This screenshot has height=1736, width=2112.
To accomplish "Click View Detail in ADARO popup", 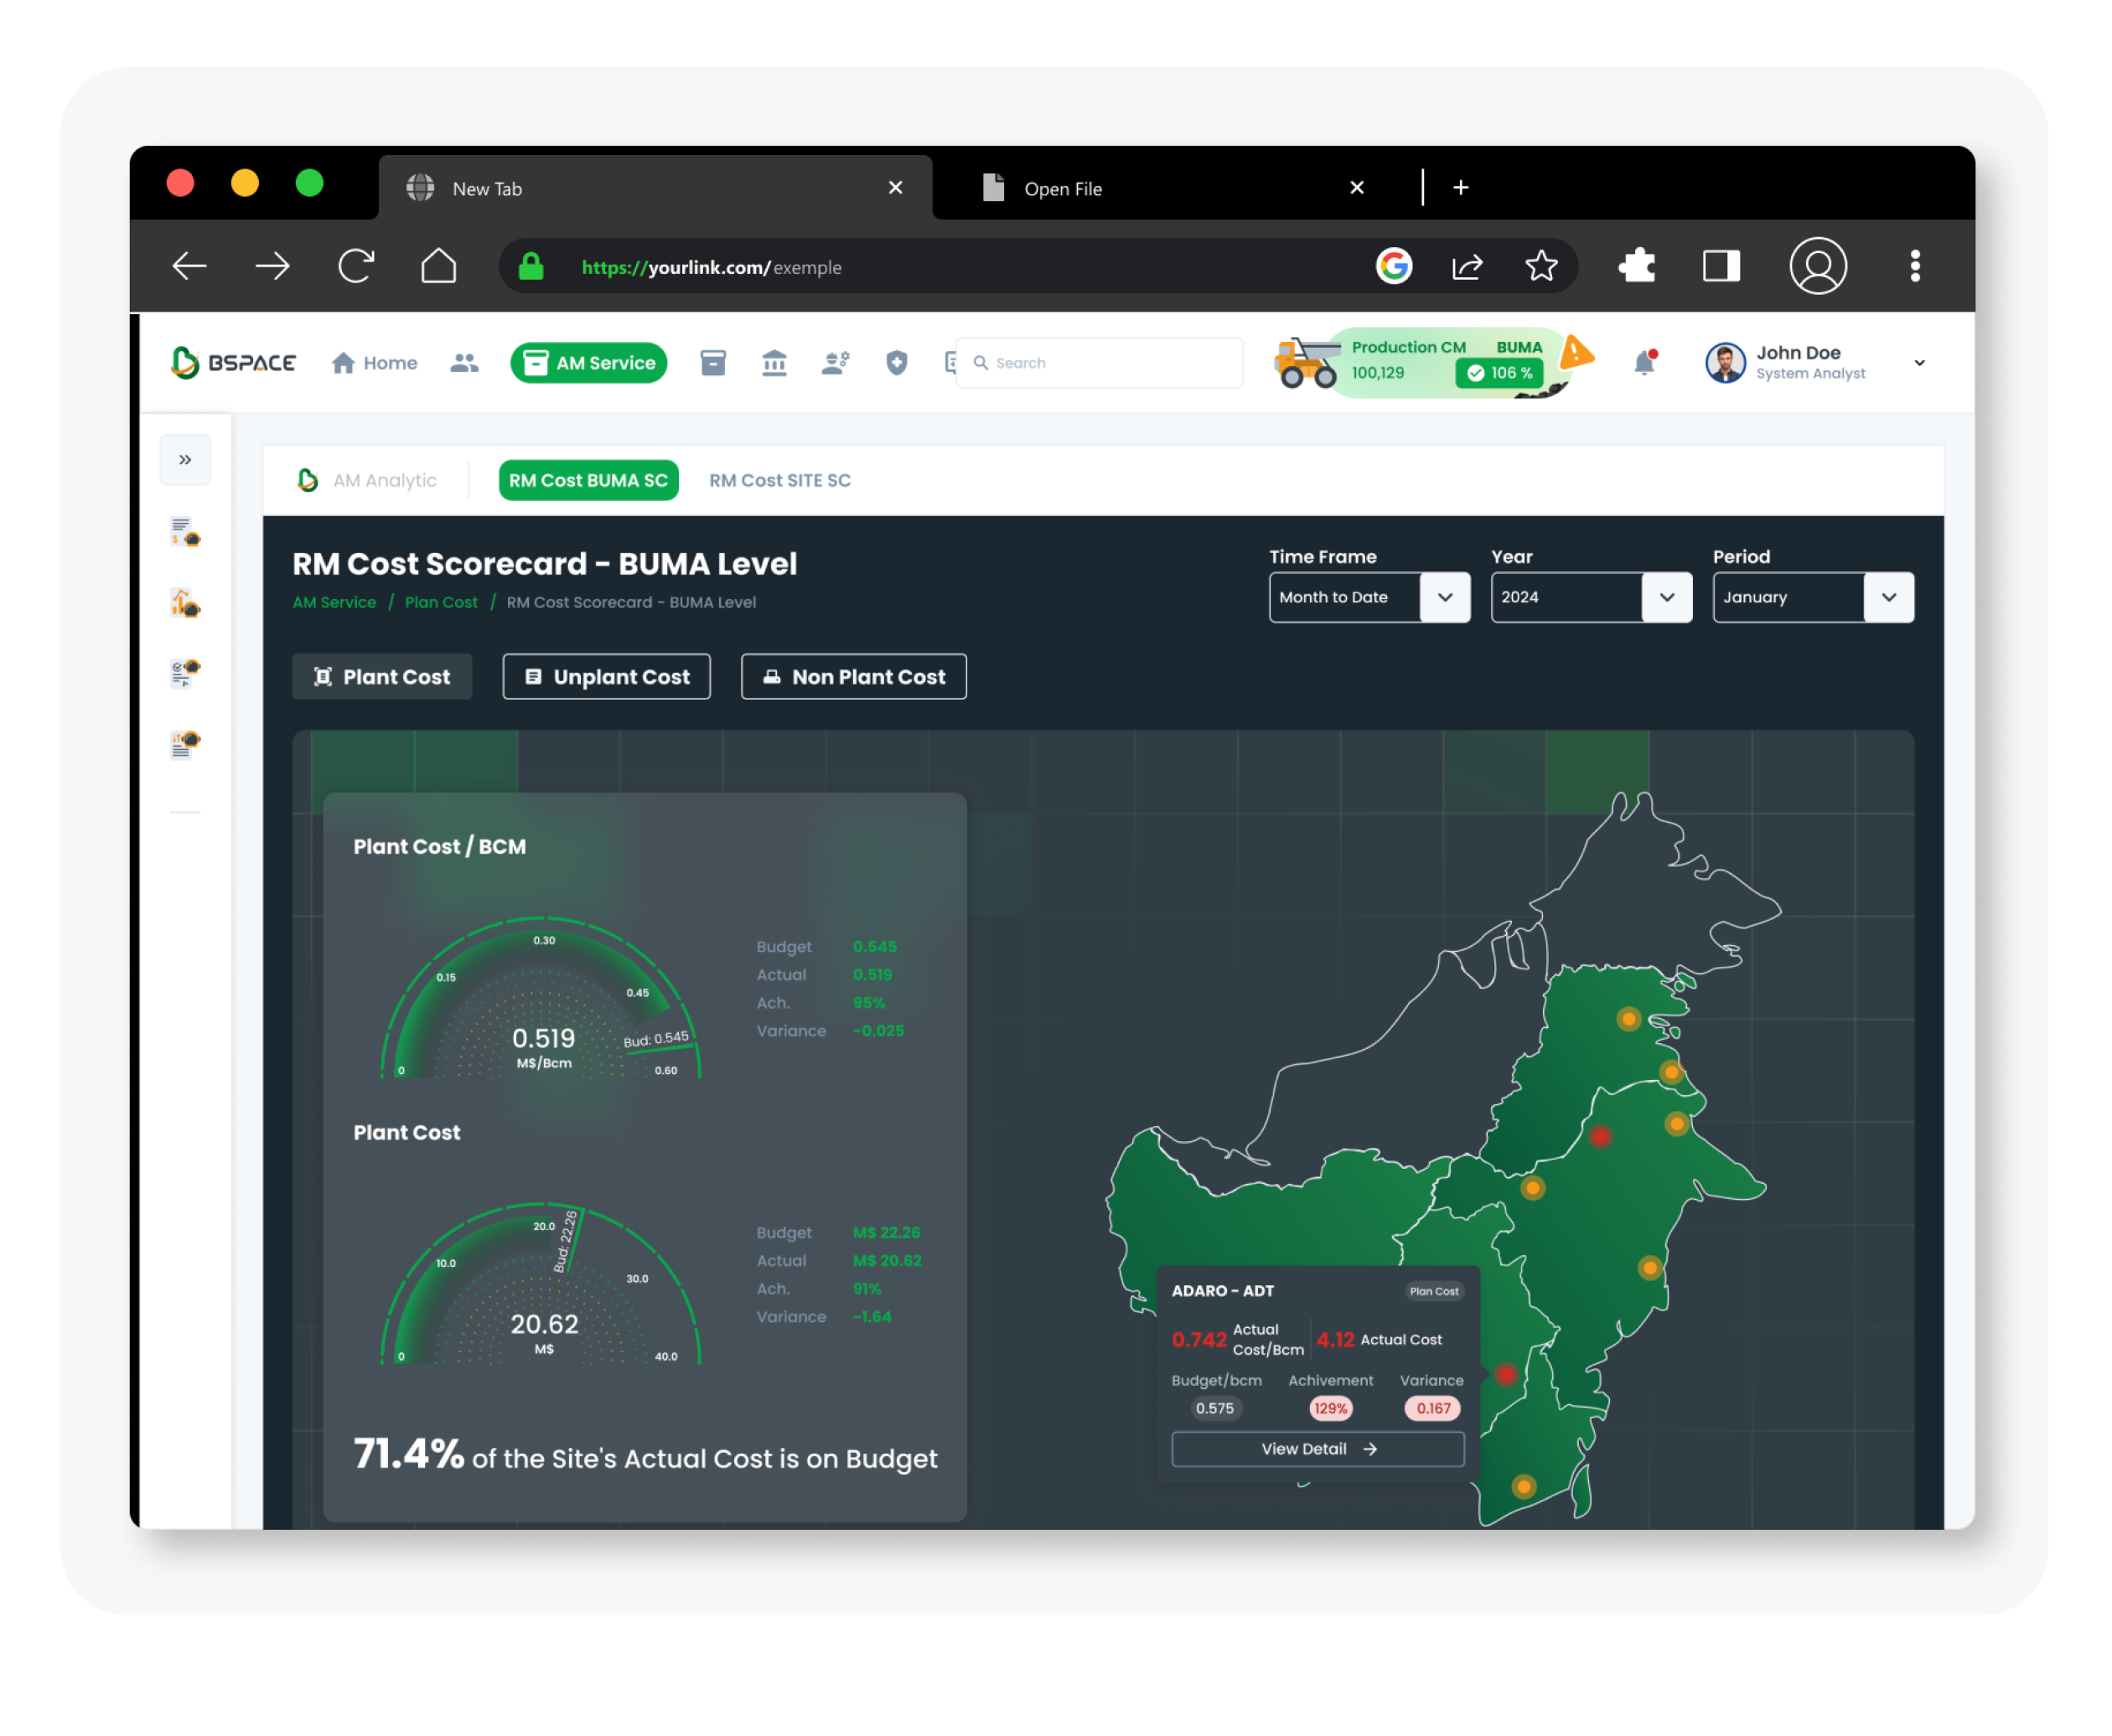I will (x=1317, y=1449).
